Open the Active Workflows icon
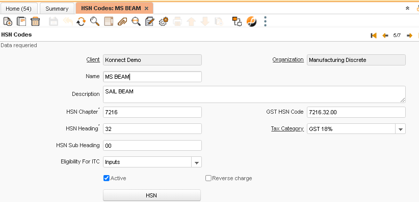 (237, 21)
